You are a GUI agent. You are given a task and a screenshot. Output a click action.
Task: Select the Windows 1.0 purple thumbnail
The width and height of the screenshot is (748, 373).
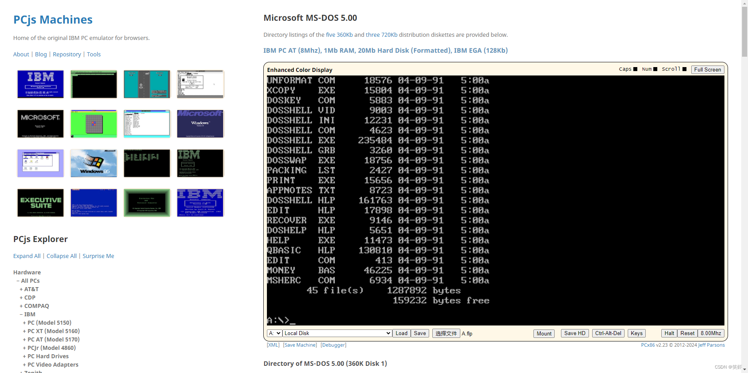click(x=200, y=124)
